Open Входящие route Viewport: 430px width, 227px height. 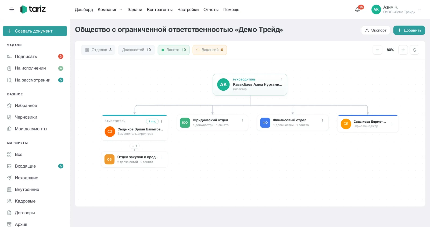[35, 166]
